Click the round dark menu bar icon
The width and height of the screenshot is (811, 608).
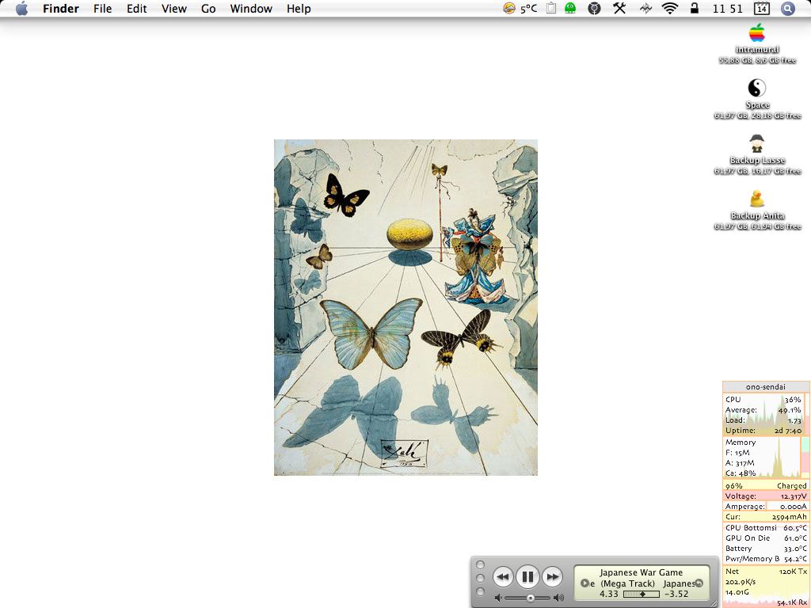594,8
